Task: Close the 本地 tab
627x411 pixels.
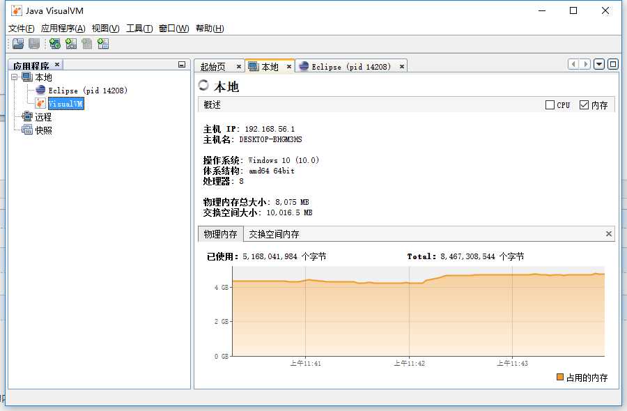Action: (288, 66)
